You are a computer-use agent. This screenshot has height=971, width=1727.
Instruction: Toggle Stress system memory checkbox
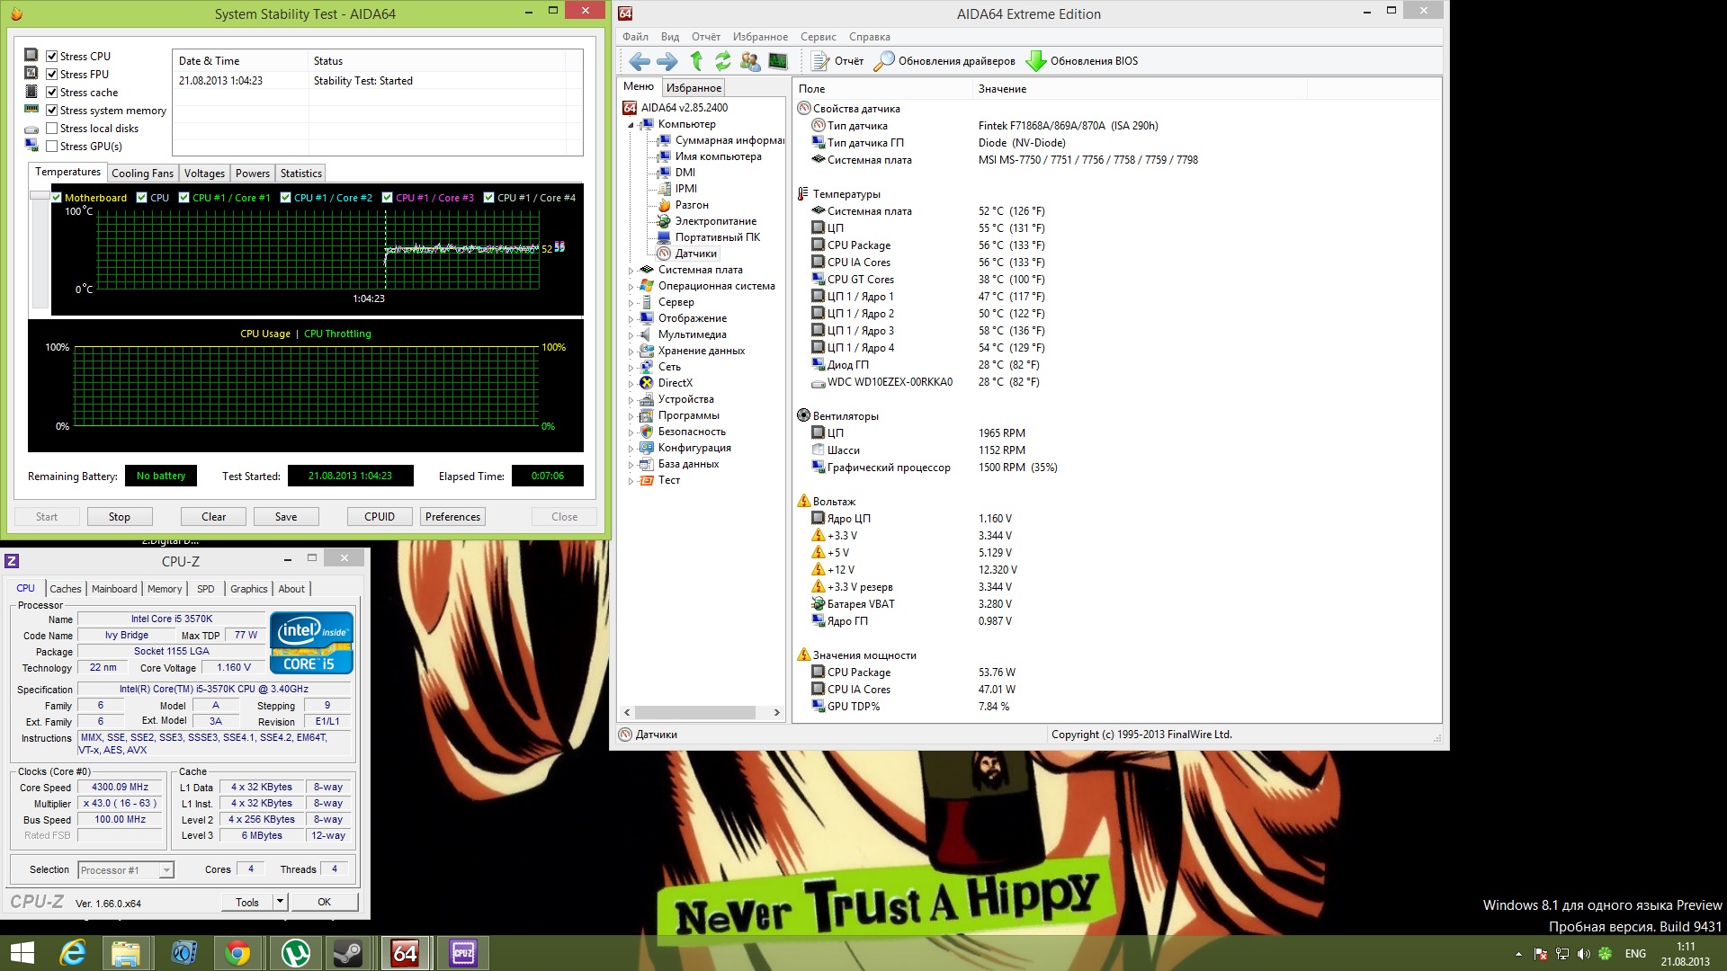point(52,110)
